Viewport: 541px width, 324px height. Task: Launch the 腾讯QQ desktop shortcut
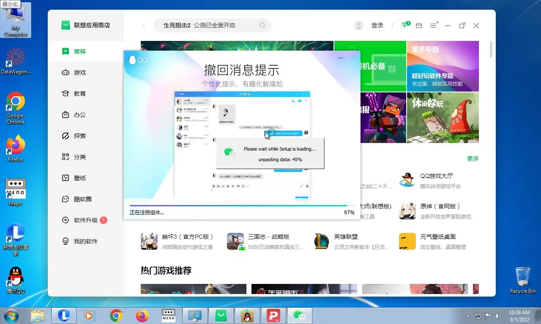pos(16,281)
